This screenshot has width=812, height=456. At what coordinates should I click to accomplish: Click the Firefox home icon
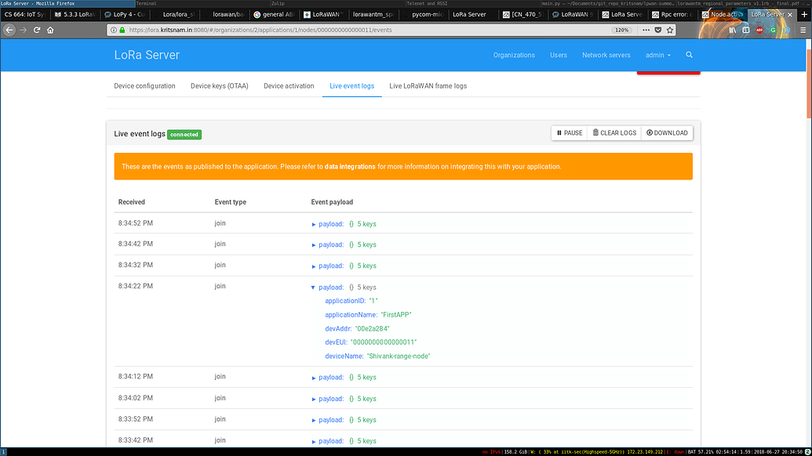(52, 30)
